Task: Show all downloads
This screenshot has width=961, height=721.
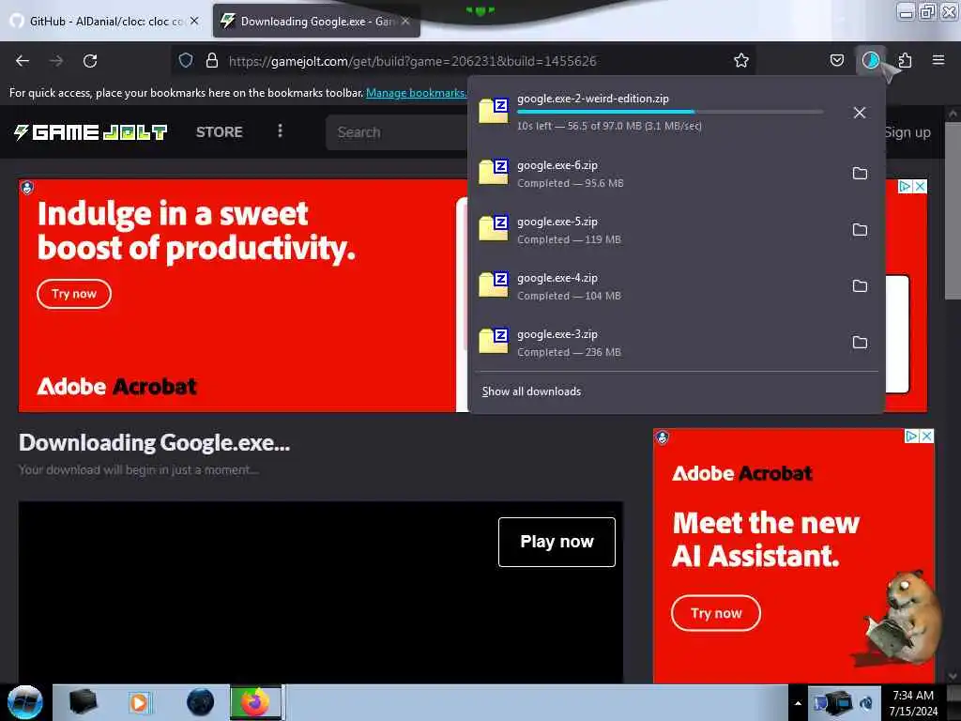Action: pos(531,391)
